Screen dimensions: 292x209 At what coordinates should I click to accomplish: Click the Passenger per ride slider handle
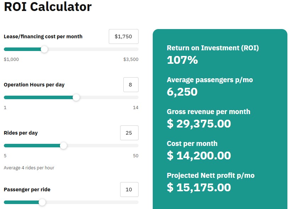[42, 202]
